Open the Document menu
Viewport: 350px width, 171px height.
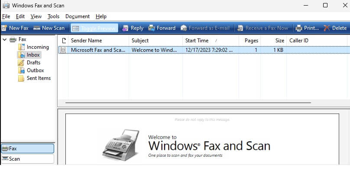[78, 16]
